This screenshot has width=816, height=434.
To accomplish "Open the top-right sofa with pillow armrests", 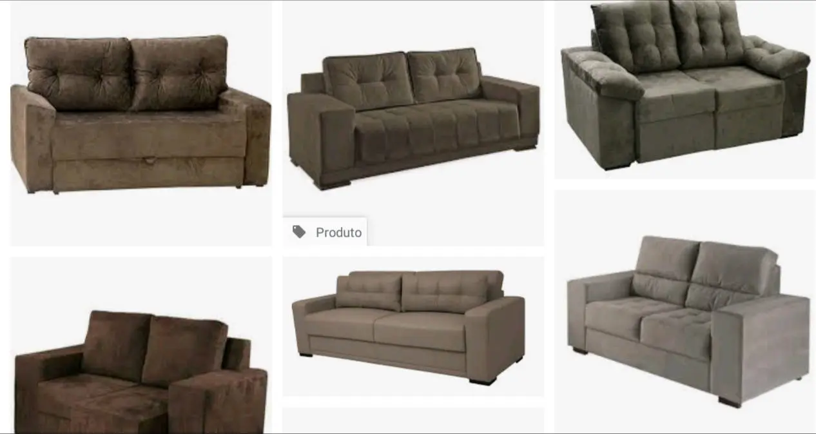I will (x=685, y=90).
